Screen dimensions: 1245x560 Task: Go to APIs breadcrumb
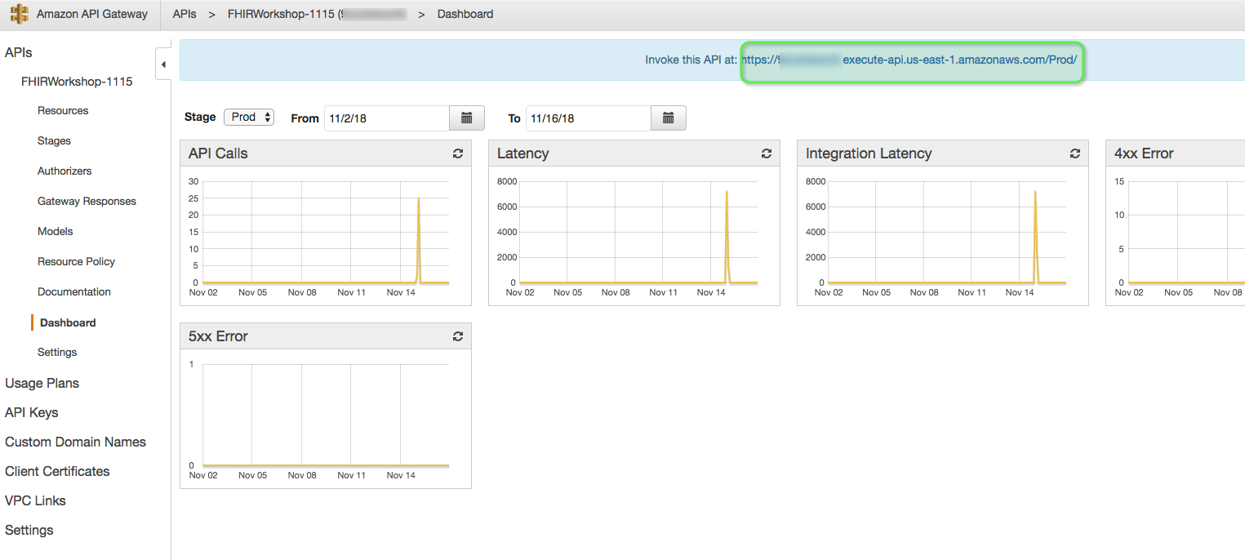point(185,14)
